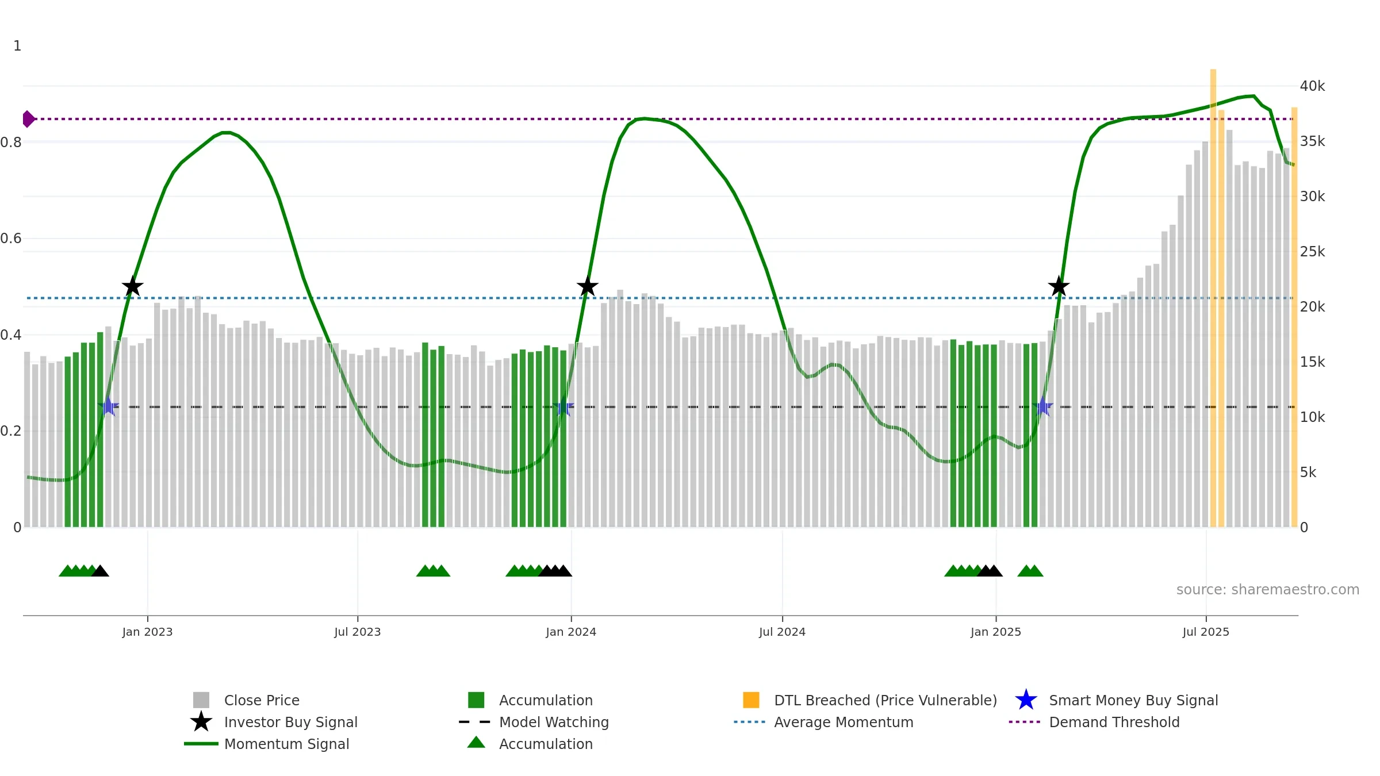
Task: Click the Jul 2024 axis label
Action: pyautogui.click(x=782, y=632)
